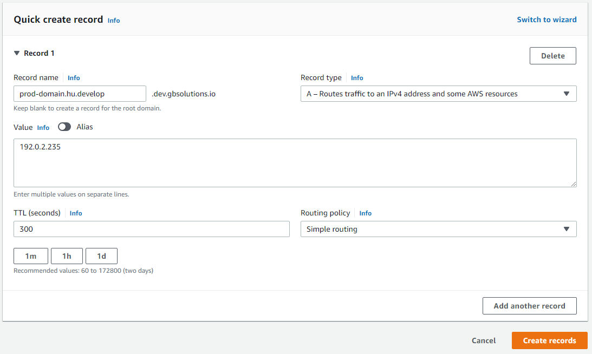This screenshot has width=592, height=354.
Task: Click Info link beside Record name
Action: (x=74, y=78)
